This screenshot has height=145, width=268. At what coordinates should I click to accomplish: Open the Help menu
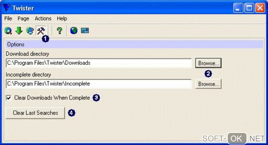click(62, 18)
